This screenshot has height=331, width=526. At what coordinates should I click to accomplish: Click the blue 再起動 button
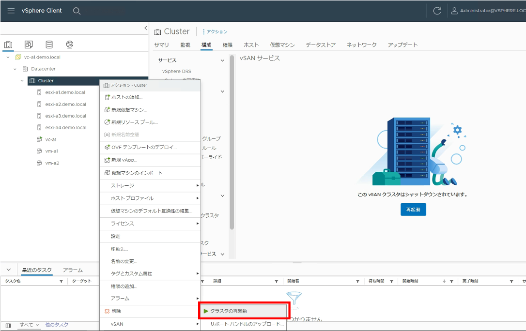[x=413, y=210]
